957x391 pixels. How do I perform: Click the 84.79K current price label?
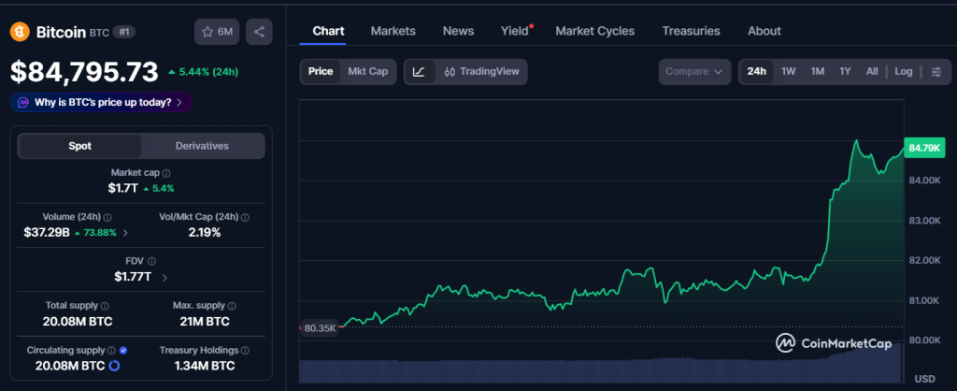tap(924, 148)
